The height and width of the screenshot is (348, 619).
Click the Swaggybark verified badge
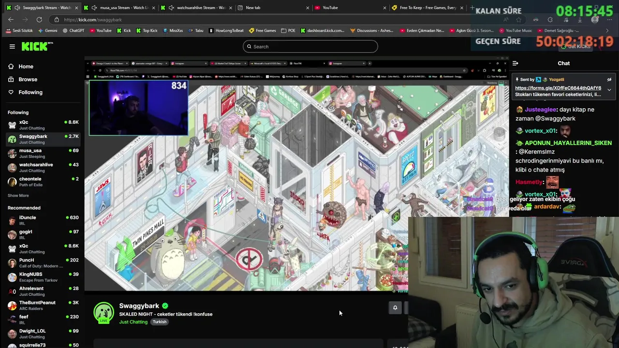click(x=165, y=306)
